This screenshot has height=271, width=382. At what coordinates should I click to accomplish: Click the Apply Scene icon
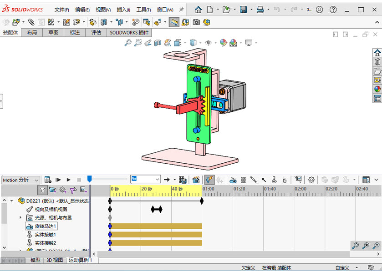[234, 43]
